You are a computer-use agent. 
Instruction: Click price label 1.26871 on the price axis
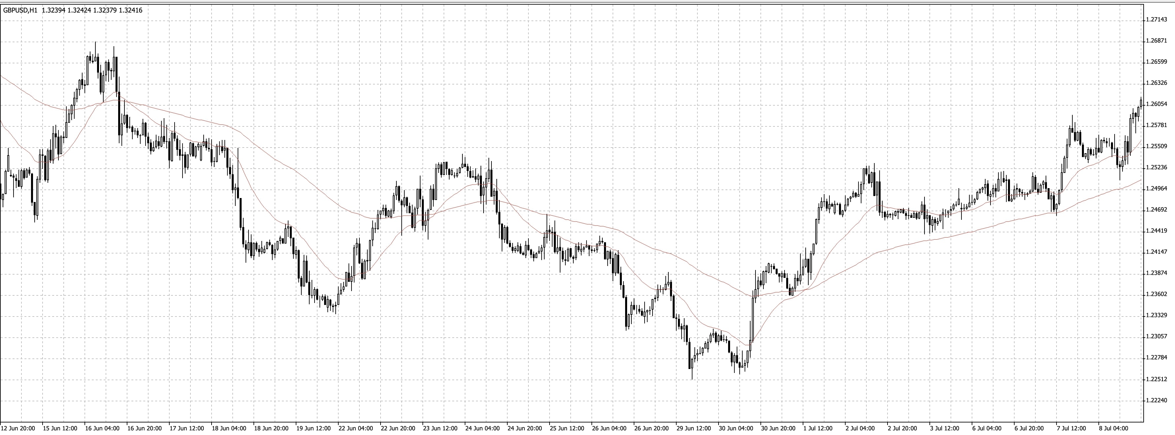pyautogui.click(x=1157, y=41)
